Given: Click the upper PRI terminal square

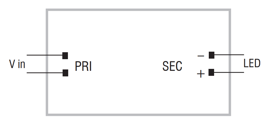Looking at the screenshot, I should coord(65,56).
